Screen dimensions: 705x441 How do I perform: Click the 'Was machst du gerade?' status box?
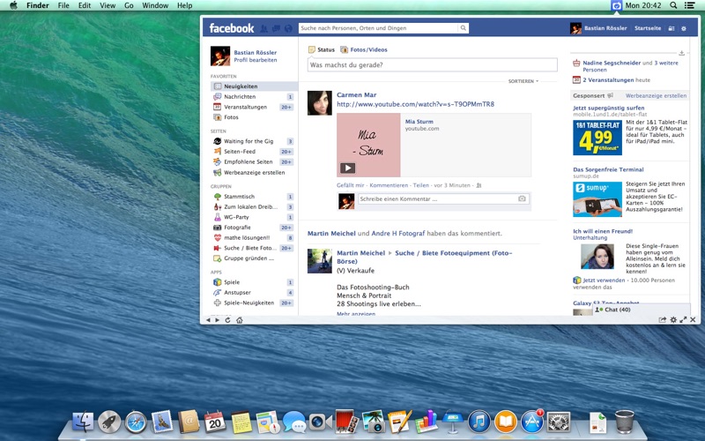pyautogui.click(x=432, y=64)
